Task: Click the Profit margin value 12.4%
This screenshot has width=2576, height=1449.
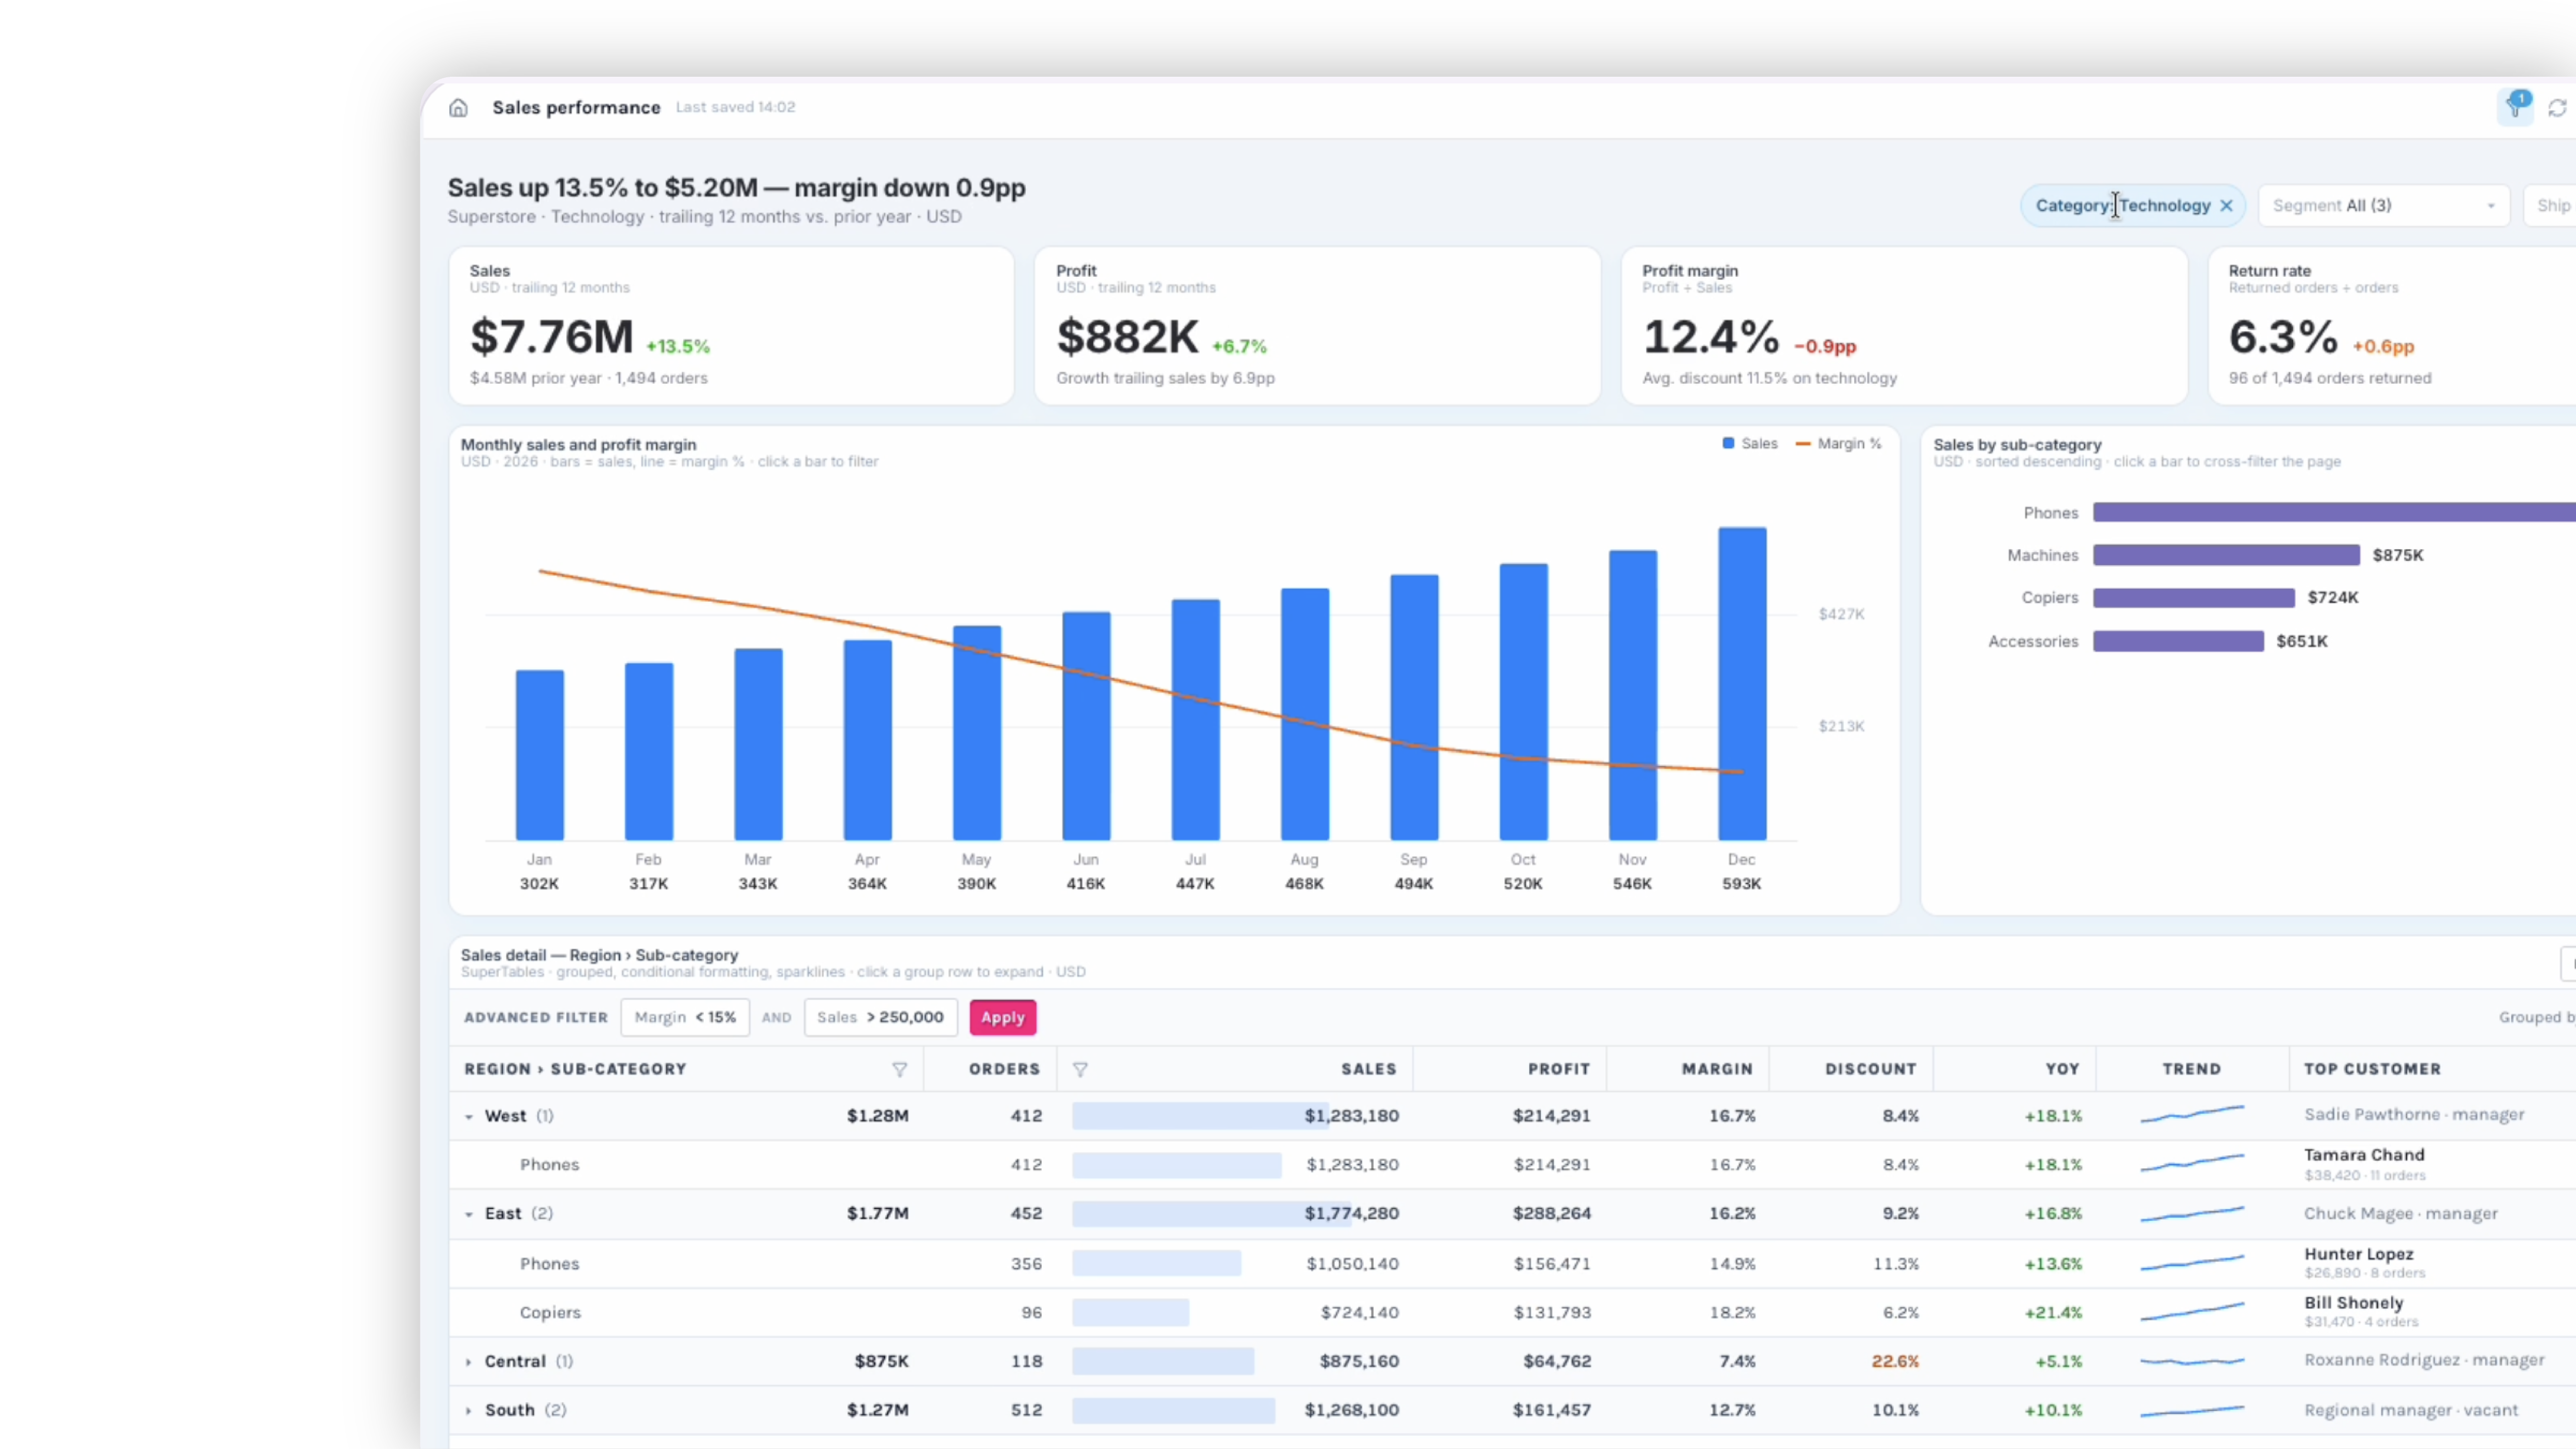Action: [x=1710, y=337]
